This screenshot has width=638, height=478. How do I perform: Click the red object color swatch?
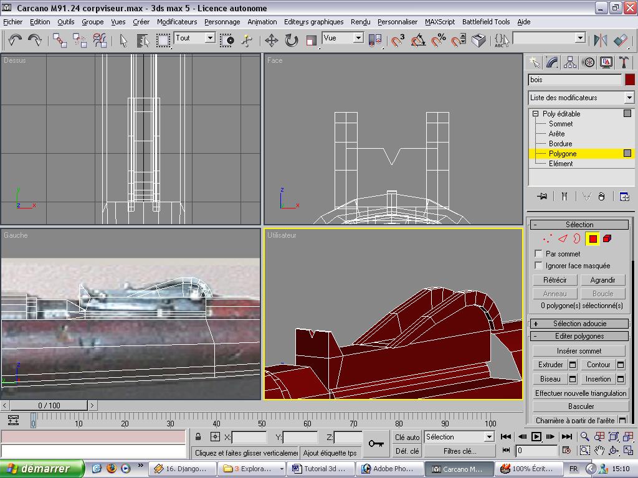point(629,80)
